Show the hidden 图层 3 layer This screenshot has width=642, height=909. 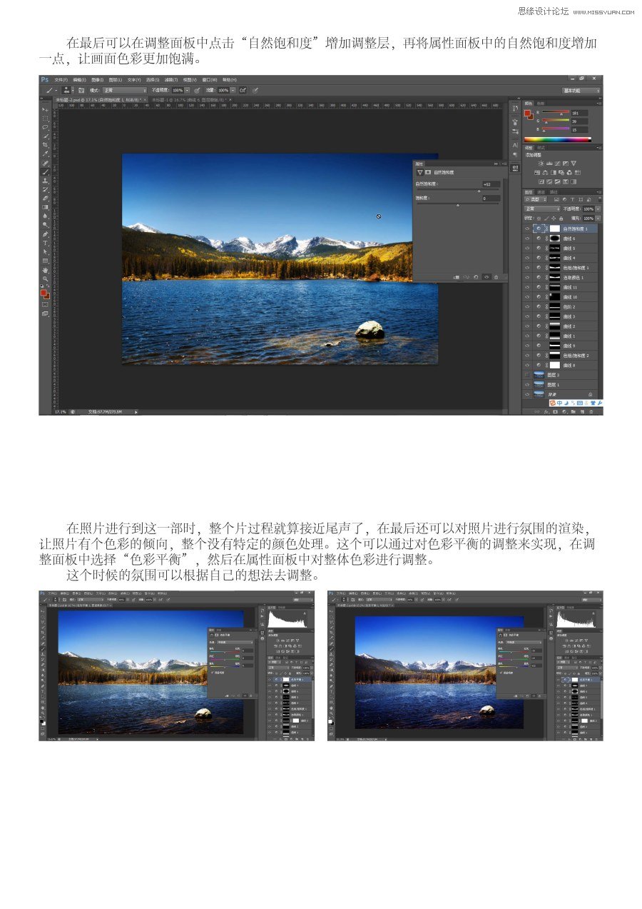coord(527,375)
